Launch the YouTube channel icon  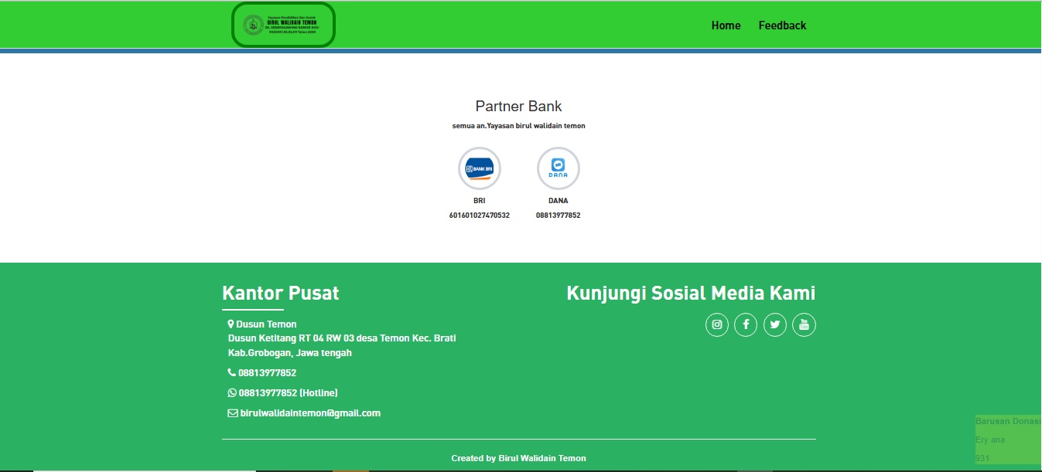tap(804, 325)
